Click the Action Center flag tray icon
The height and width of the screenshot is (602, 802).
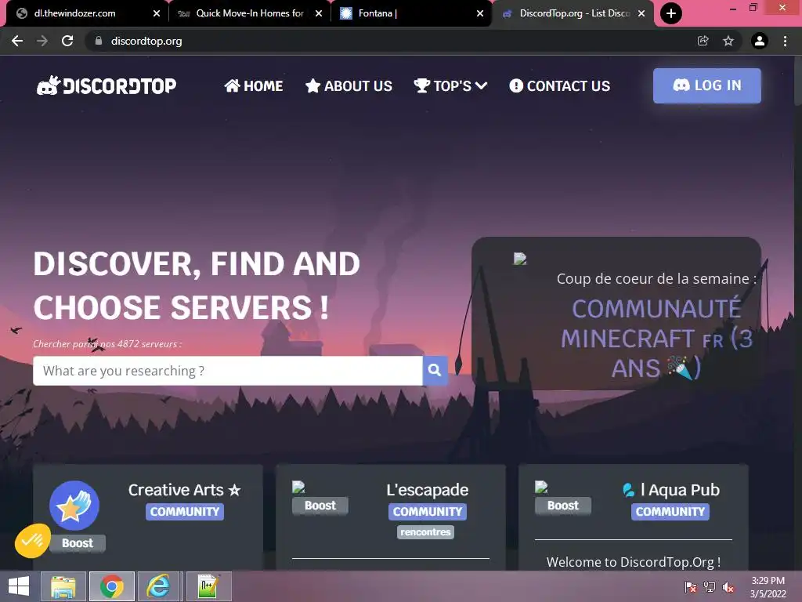tap(691, 587)
